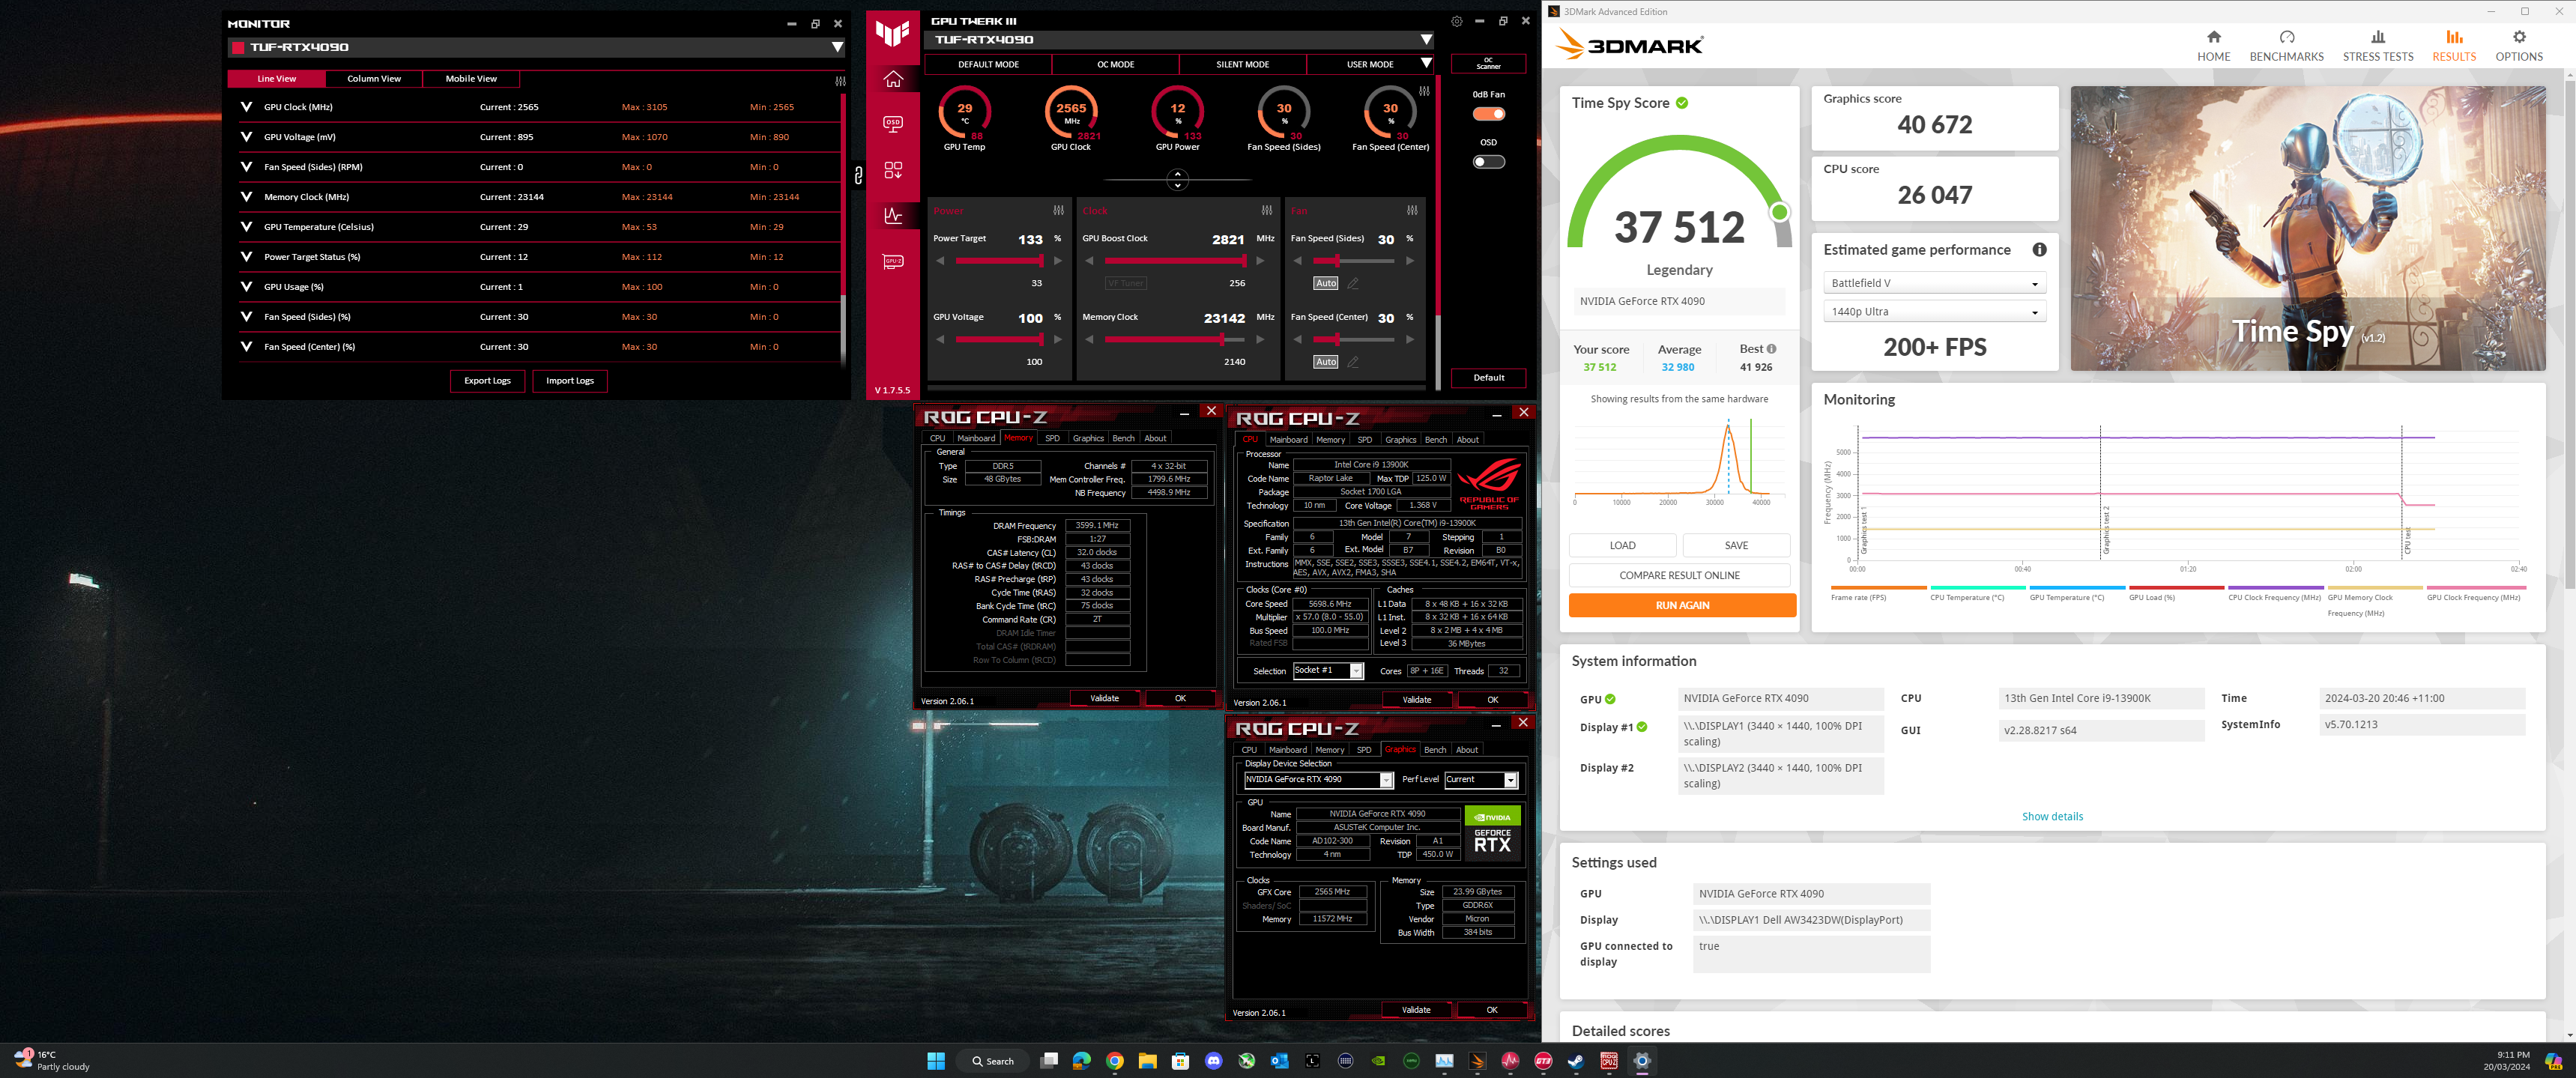2576x1078 pixels.
Task: Open the utilities download icon in GPU Tweak sidebar
Action: (x=893, y=170)
